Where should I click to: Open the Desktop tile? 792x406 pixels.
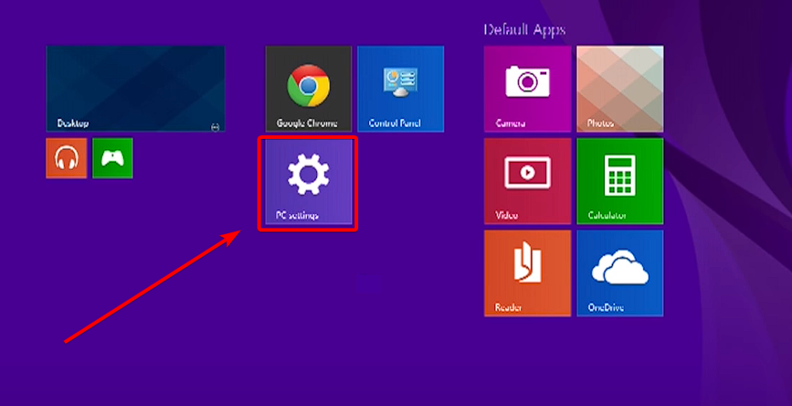(135, 89)
